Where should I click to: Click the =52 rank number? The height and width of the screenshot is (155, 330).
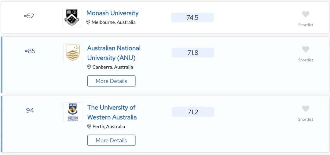click(29, 16)
